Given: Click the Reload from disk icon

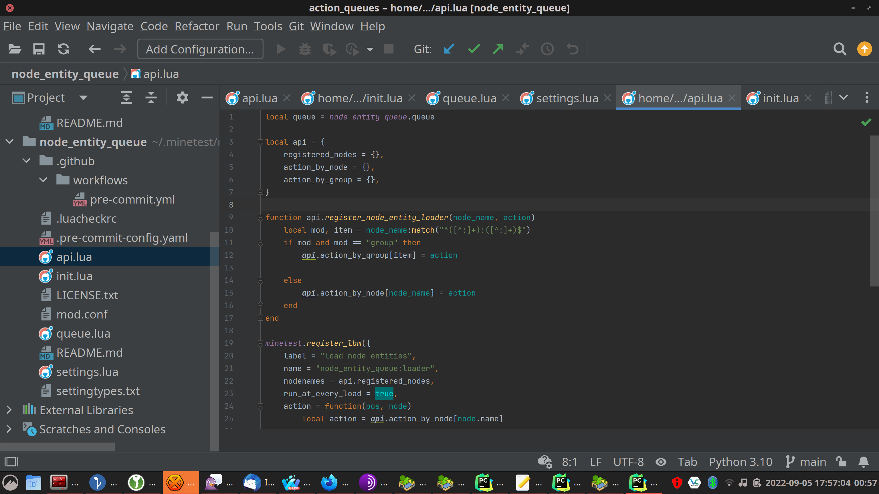Looking at the screenshot, I should pyautogui.click(x=64, y=49).
